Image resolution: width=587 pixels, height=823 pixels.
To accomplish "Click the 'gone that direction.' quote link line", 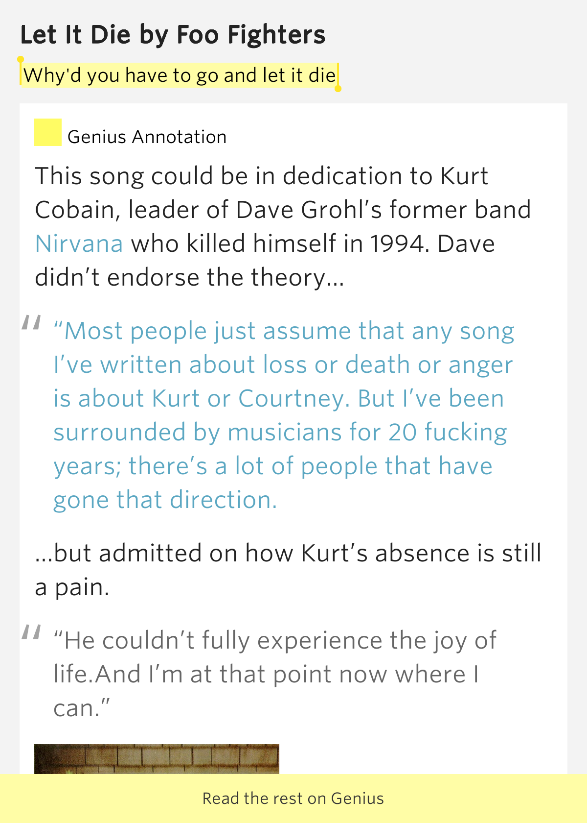I will [165, 500].
